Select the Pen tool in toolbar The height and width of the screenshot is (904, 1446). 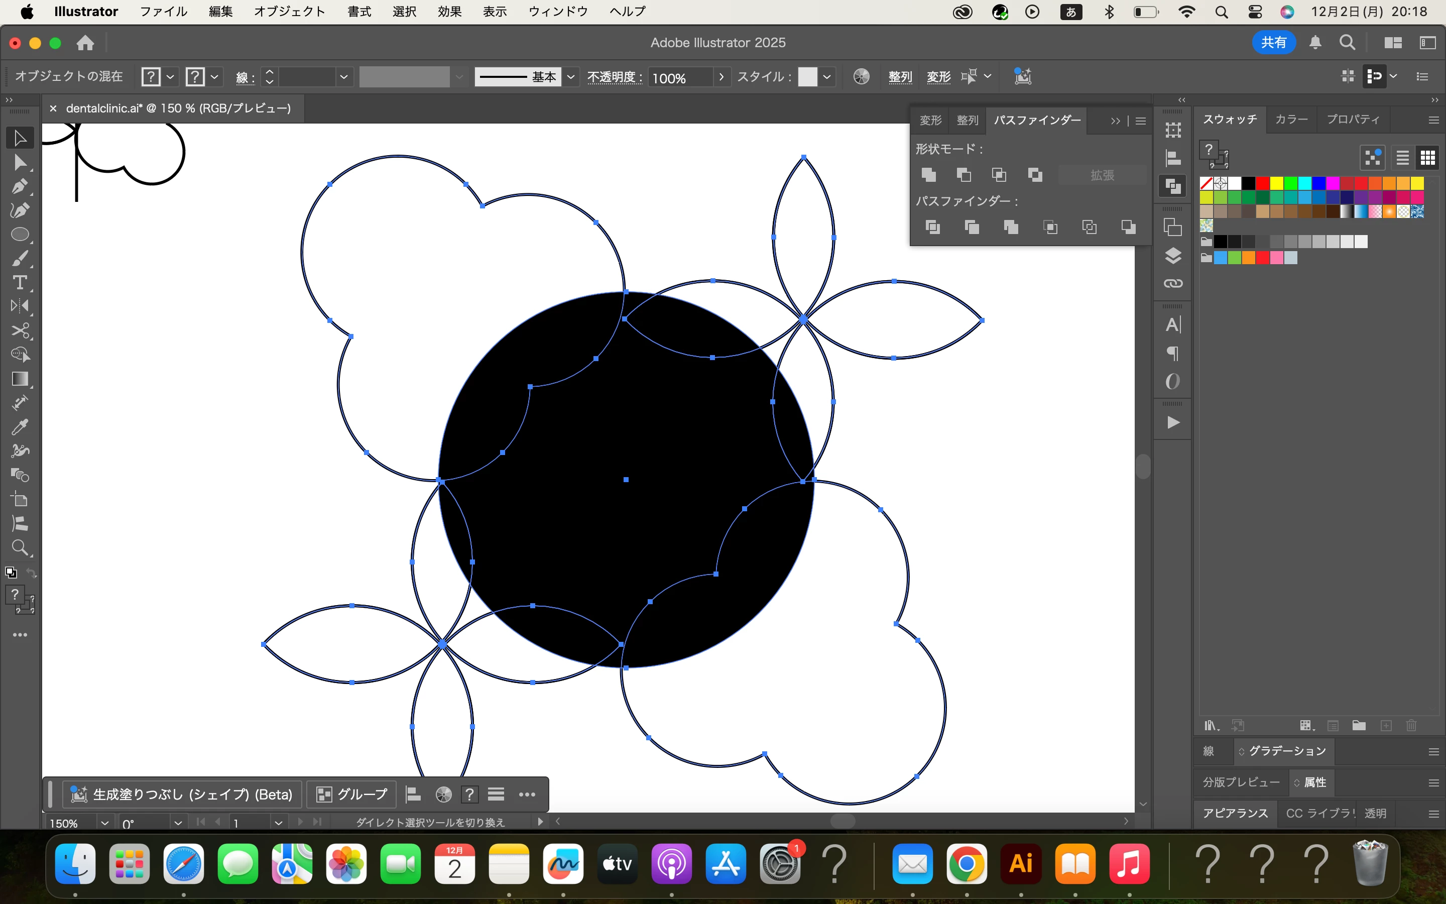pos(20,186)
